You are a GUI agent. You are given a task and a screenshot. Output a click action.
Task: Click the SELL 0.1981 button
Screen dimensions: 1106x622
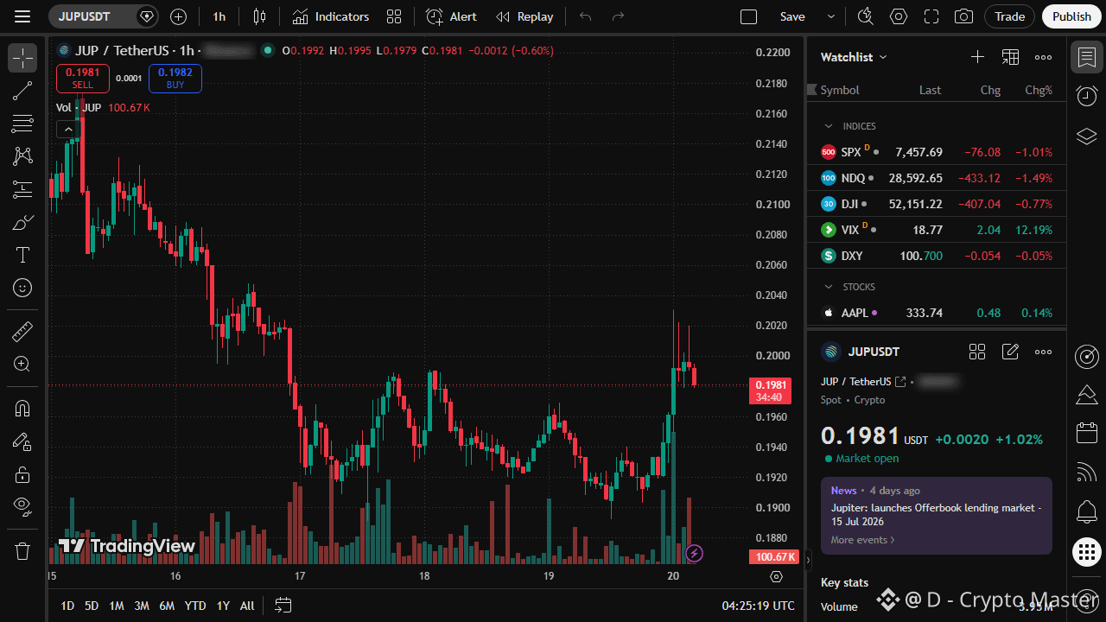click(x=83, y=79)
